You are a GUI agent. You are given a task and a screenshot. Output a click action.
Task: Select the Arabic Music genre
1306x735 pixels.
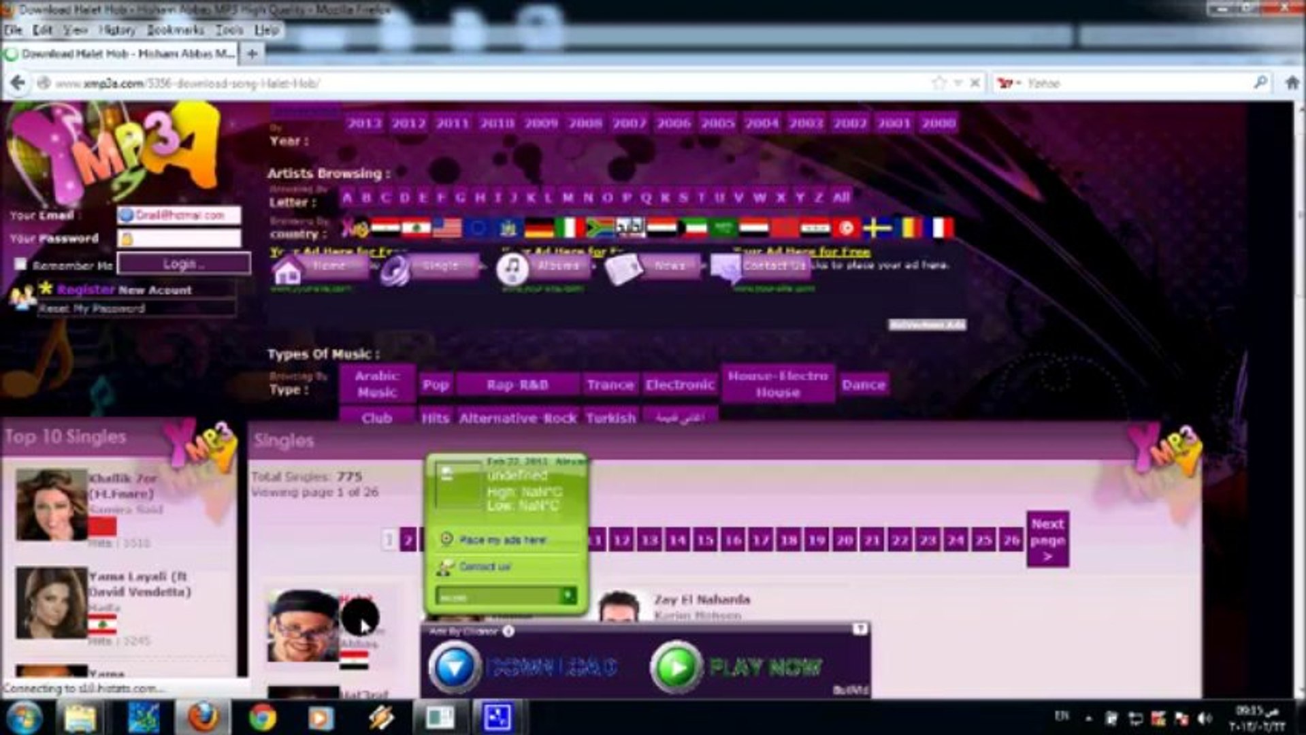pos(378,385)
